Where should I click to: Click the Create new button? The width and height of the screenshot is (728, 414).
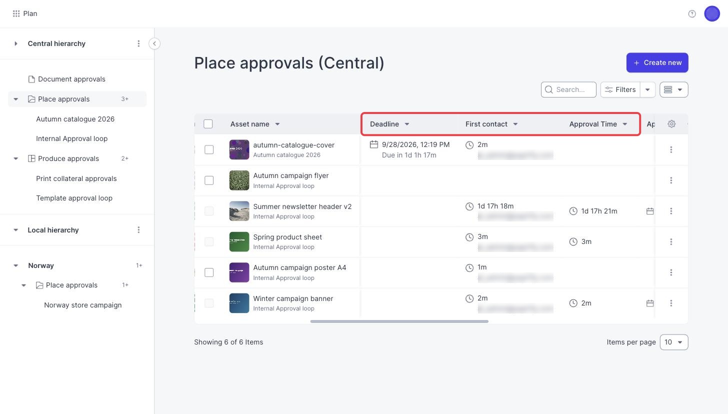(657, 62)
